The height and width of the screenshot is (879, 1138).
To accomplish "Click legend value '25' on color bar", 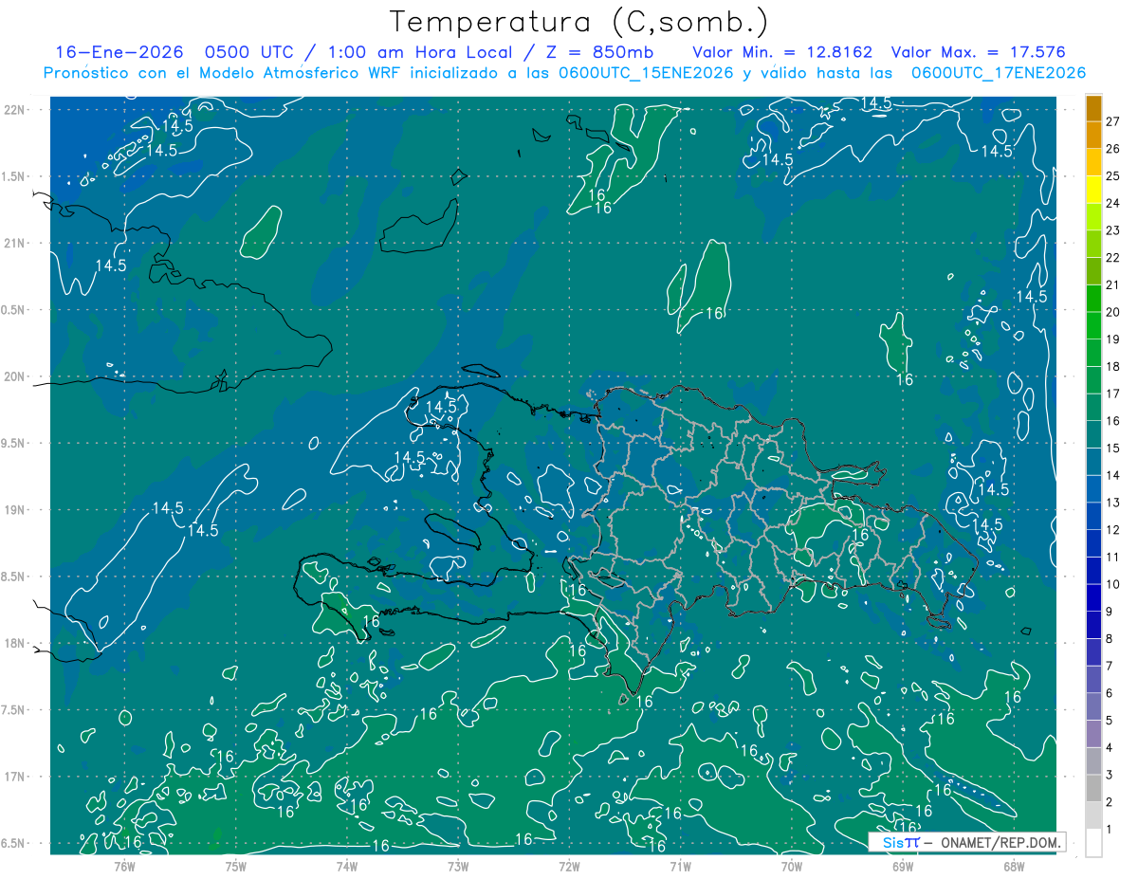I will click(x=1112, y=176).
